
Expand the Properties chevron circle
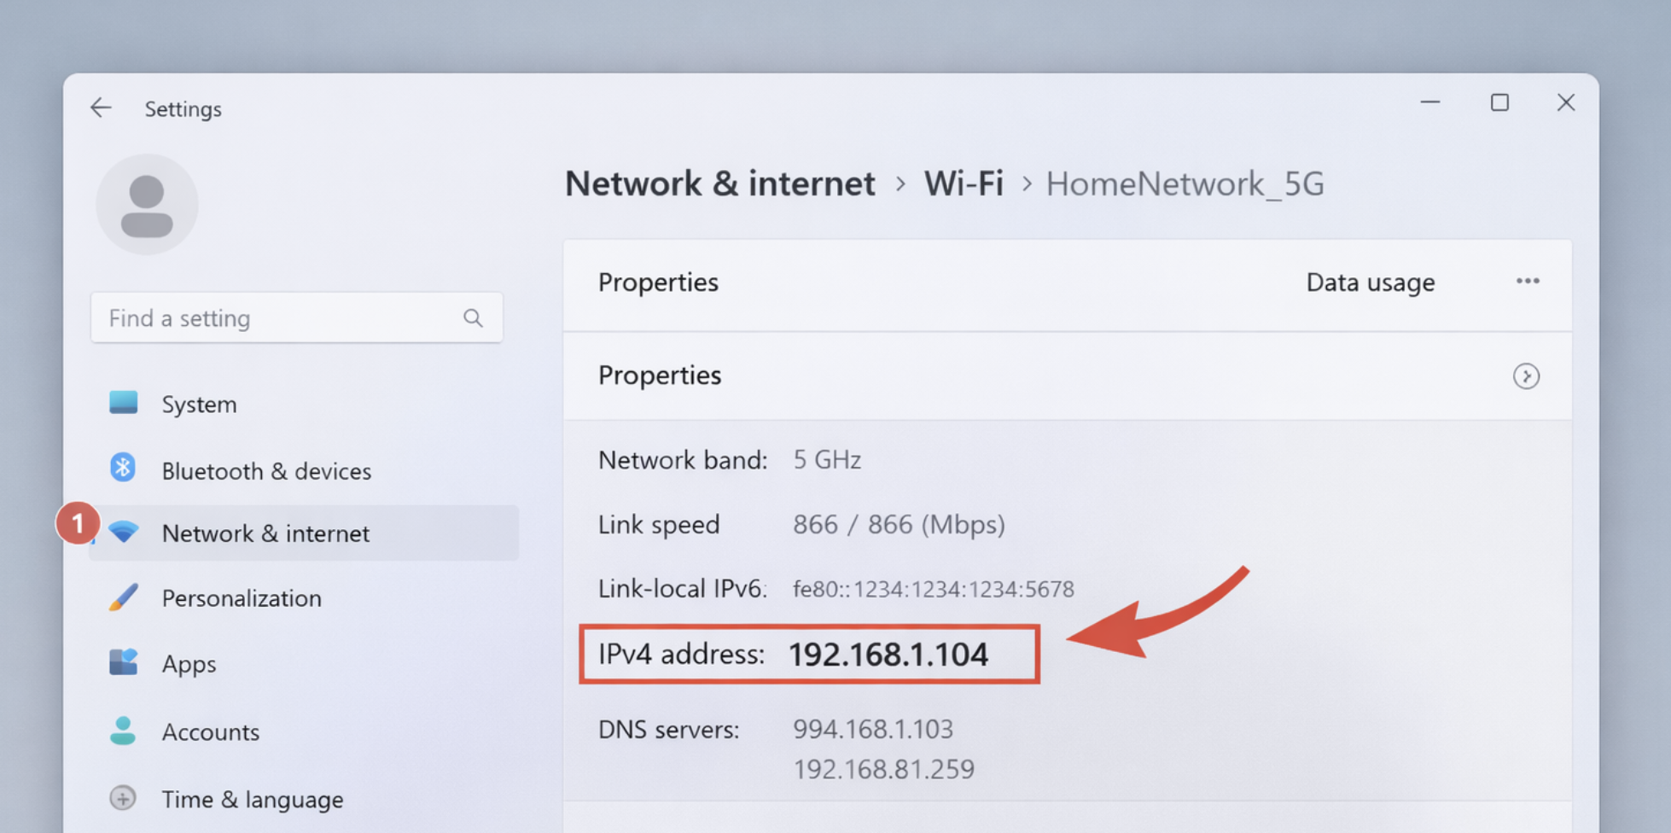tap(1526, 376)
